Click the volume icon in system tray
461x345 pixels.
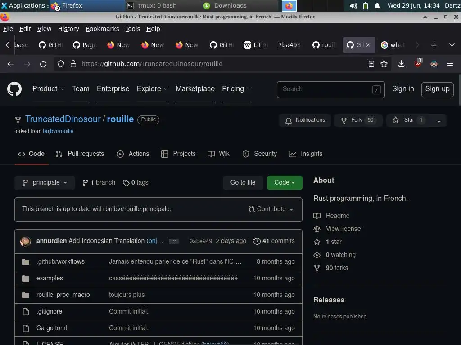click(353, 5)
